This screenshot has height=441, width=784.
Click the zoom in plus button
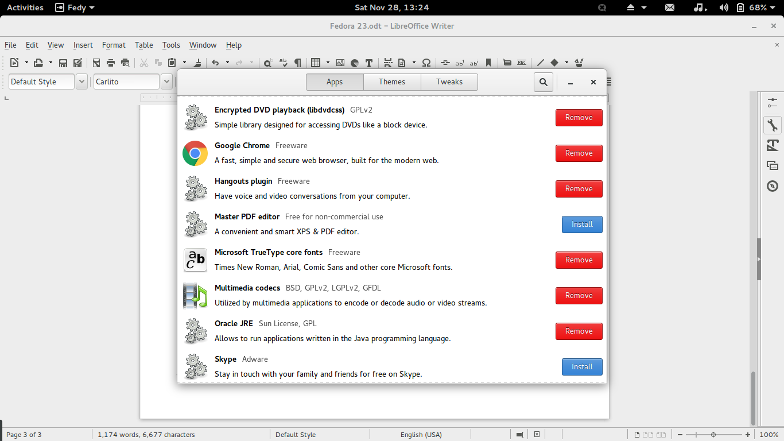point(748,435)
